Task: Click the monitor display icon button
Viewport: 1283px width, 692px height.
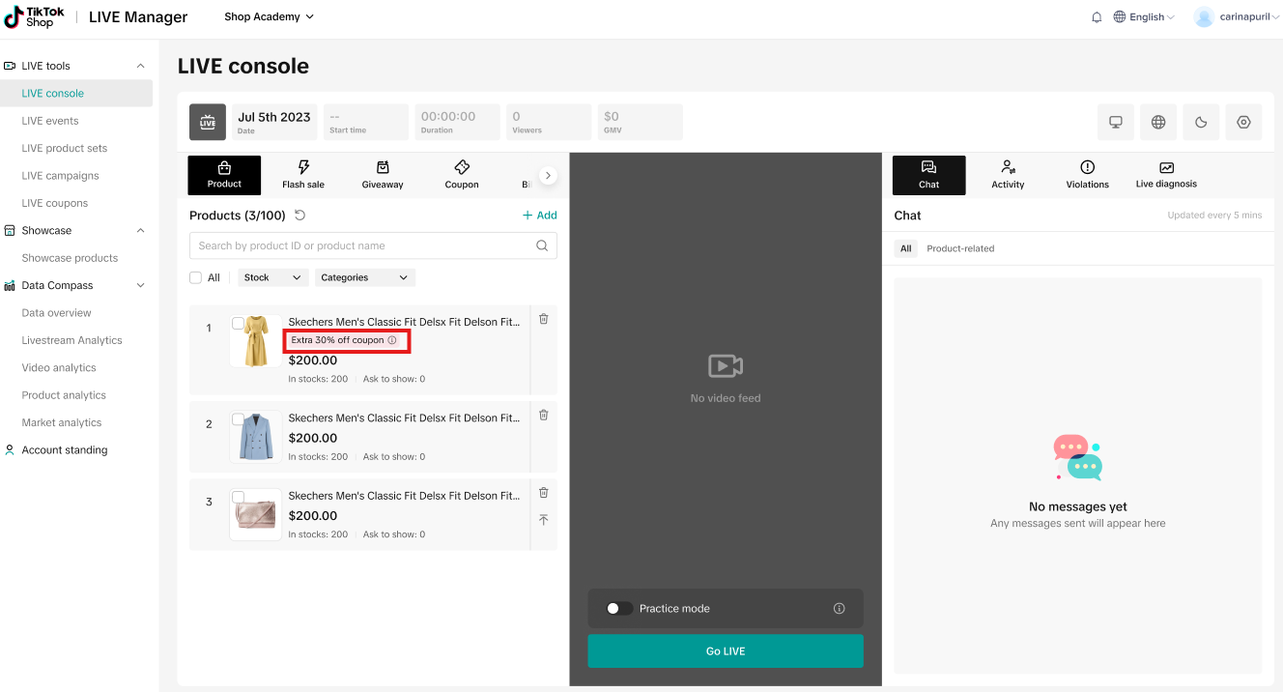Action: click(1116, 123)
